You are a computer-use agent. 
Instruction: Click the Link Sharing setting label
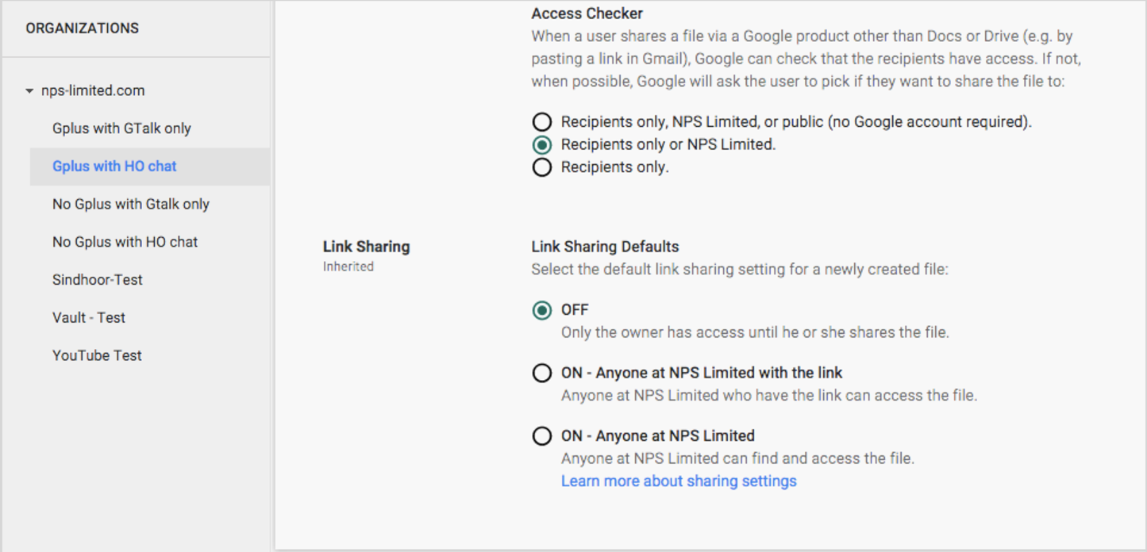[366, 247]
